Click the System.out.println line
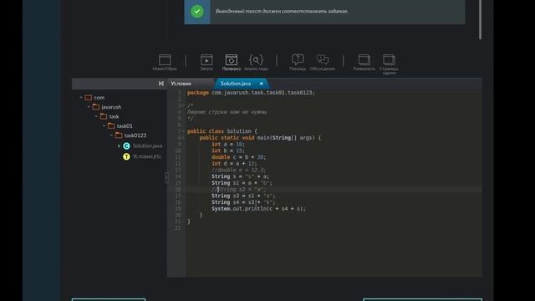Viewport: 535px width, 301px height. pyautogui.click(x=258, y=209)
